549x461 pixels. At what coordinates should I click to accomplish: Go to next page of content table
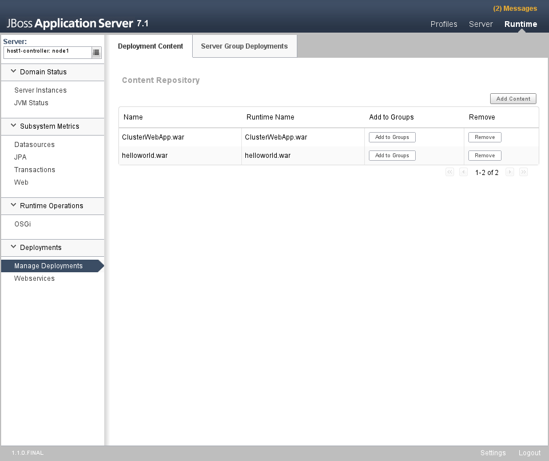point(510,172)
